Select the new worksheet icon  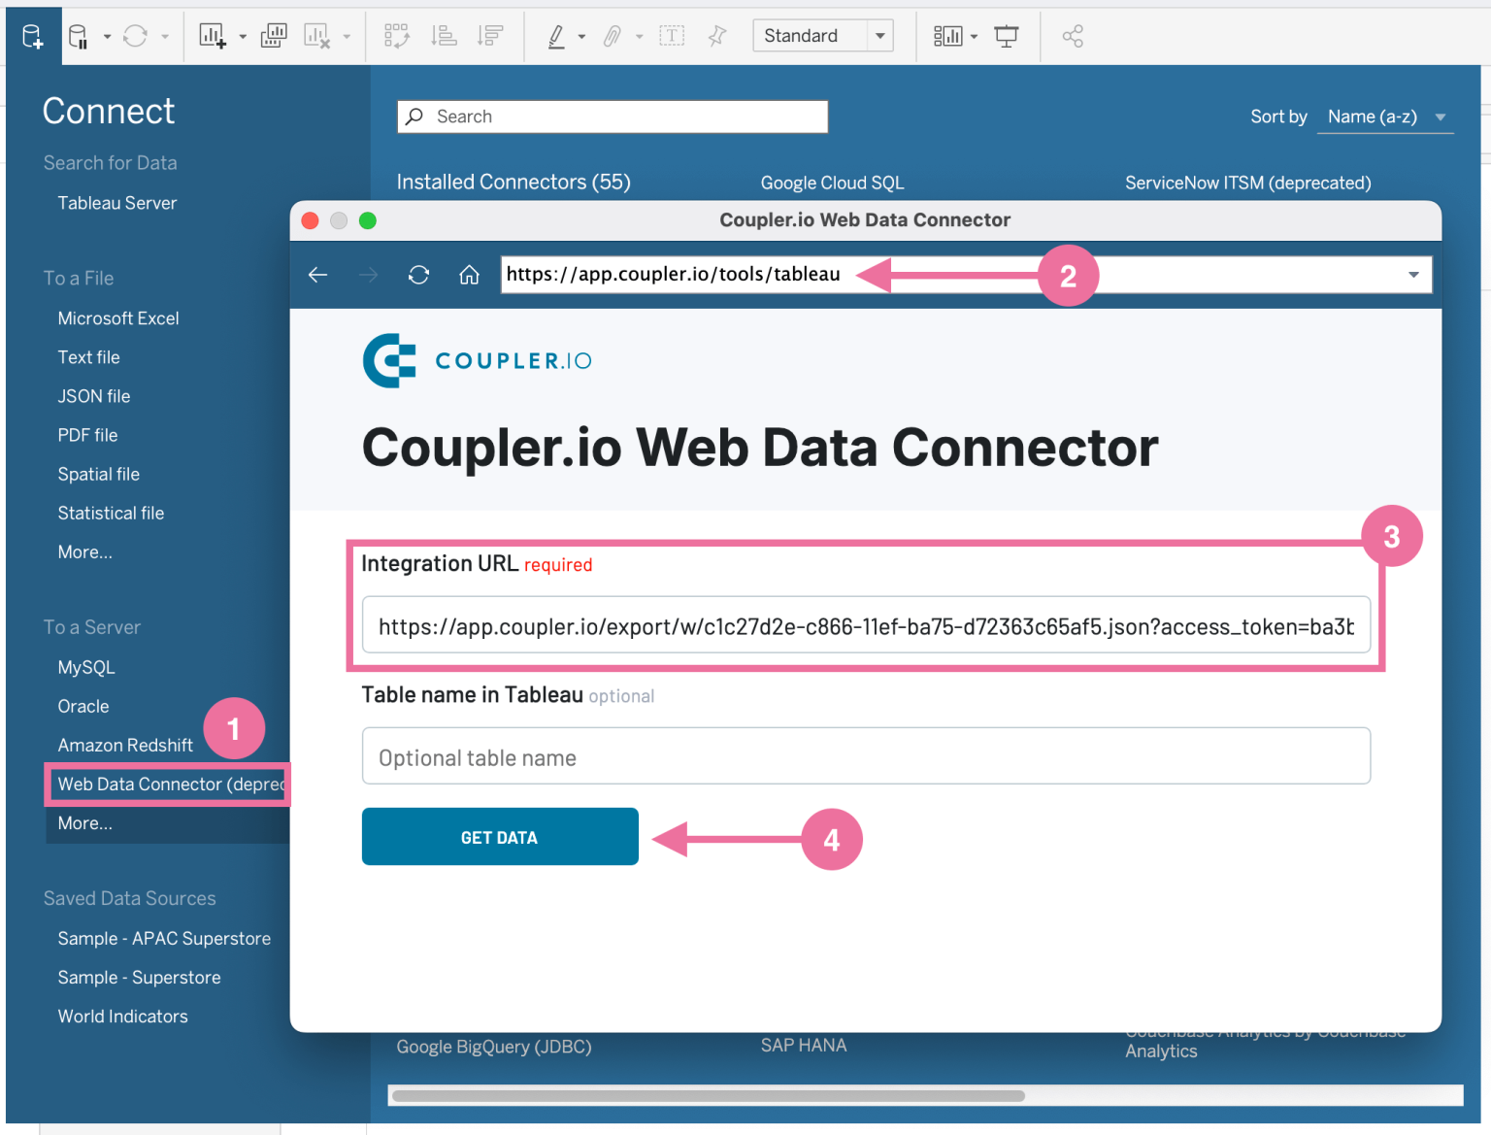pyautogui.click(x=212, y=35)
